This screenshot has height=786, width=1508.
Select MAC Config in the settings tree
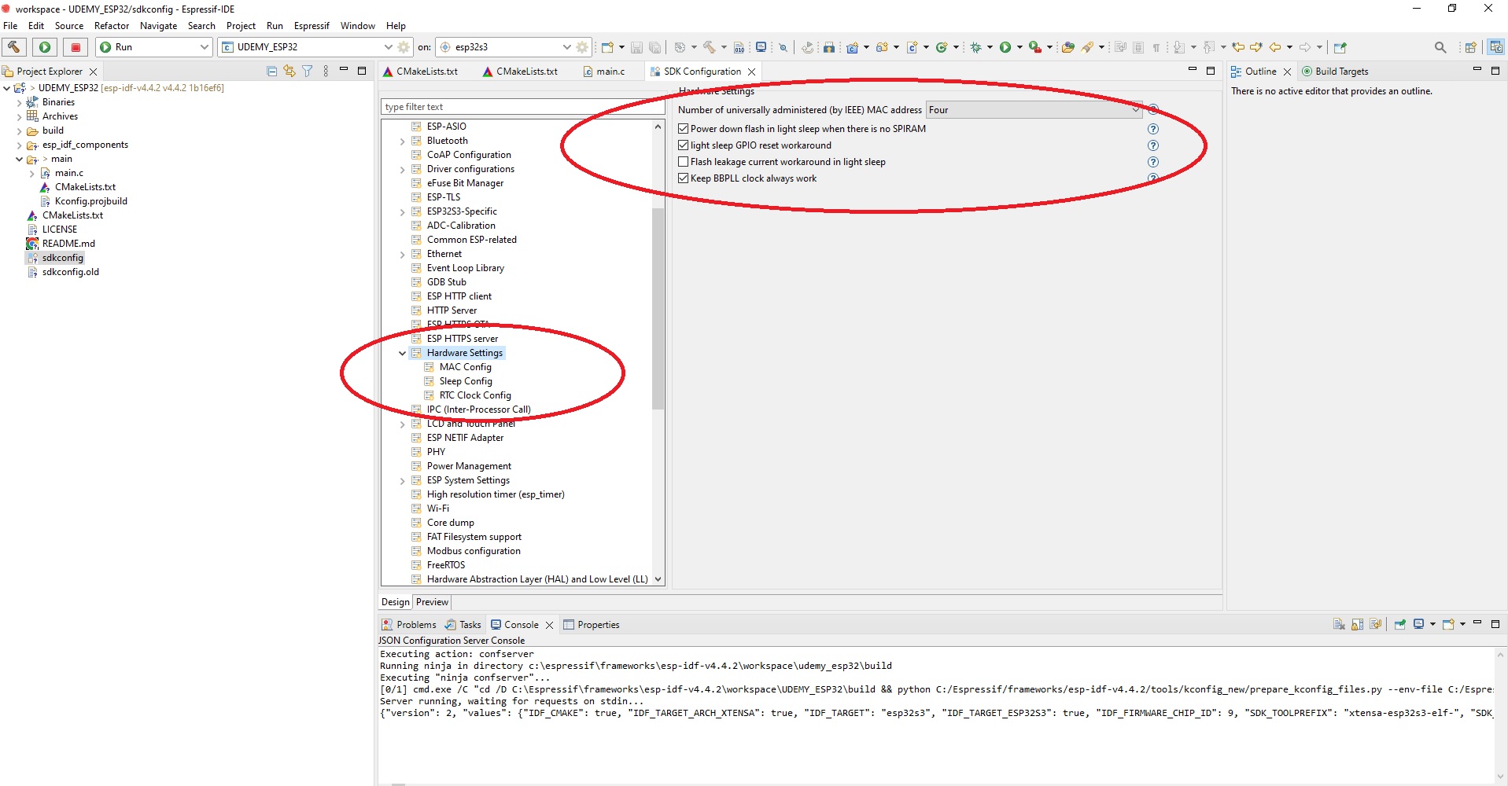[x=465, y=367]
